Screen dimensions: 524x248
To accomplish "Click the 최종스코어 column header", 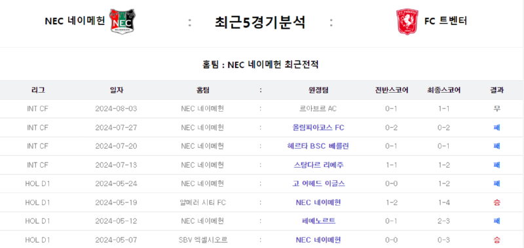I will (x=444, y=90).
